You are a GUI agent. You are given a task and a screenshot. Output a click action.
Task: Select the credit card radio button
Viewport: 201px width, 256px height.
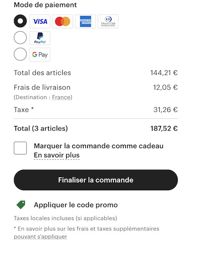click(x=20, y=21)
